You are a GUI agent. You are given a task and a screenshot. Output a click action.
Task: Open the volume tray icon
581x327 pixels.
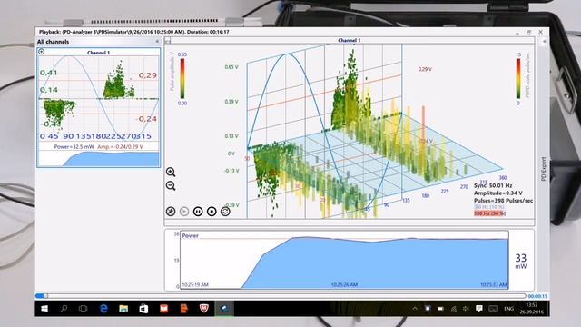click(466, 309)
